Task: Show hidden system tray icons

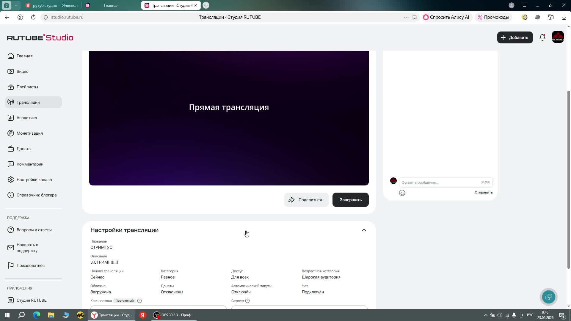Action: coord(485,315)
